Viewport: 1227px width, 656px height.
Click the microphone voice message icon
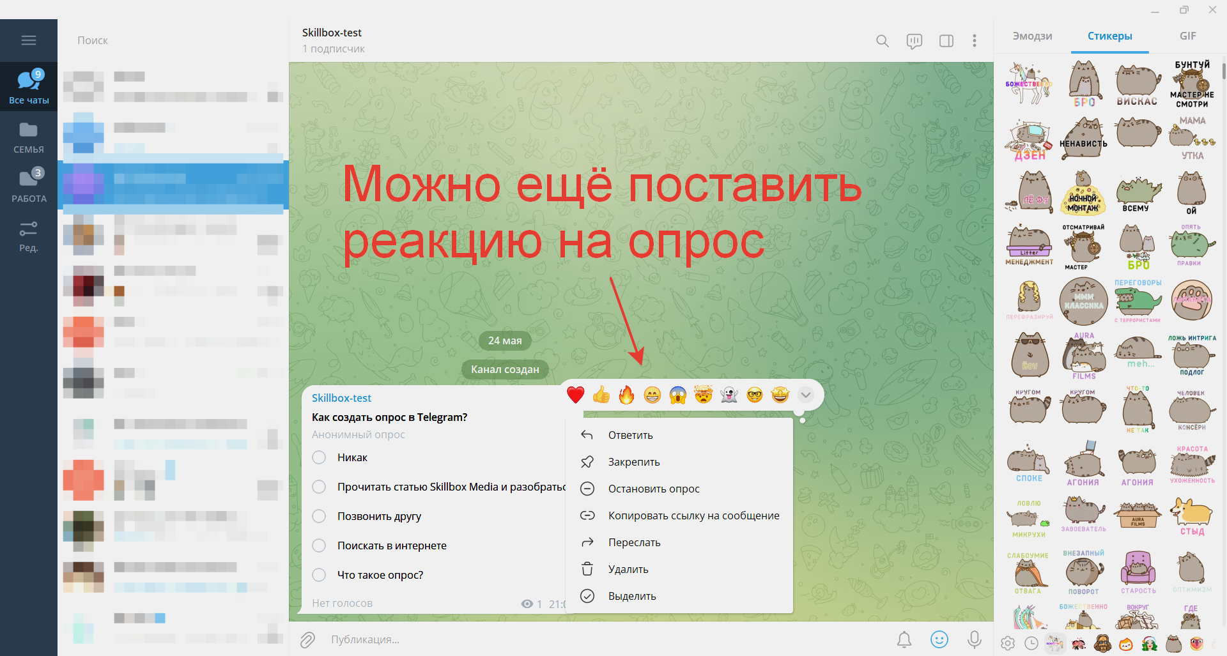(x=975, y=639)
